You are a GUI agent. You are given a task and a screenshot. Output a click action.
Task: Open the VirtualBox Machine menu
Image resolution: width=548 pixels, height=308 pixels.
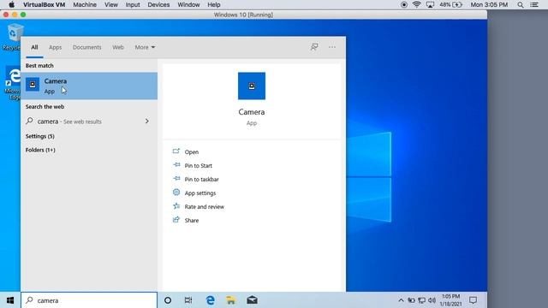85,4
